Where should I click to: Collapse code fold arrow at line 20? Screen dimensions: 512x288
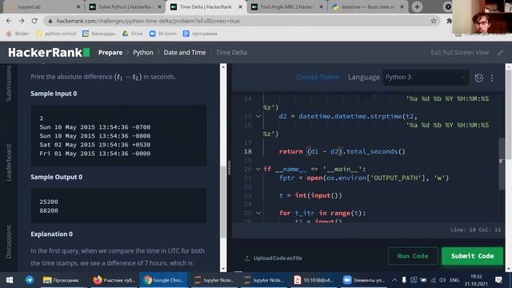tap(258, 169)
